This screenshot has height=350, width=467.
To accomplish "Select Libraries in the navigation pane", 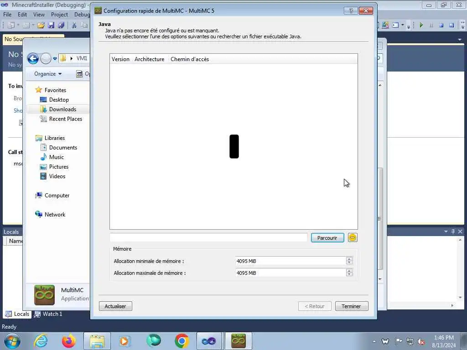I will tap(55, 138).
